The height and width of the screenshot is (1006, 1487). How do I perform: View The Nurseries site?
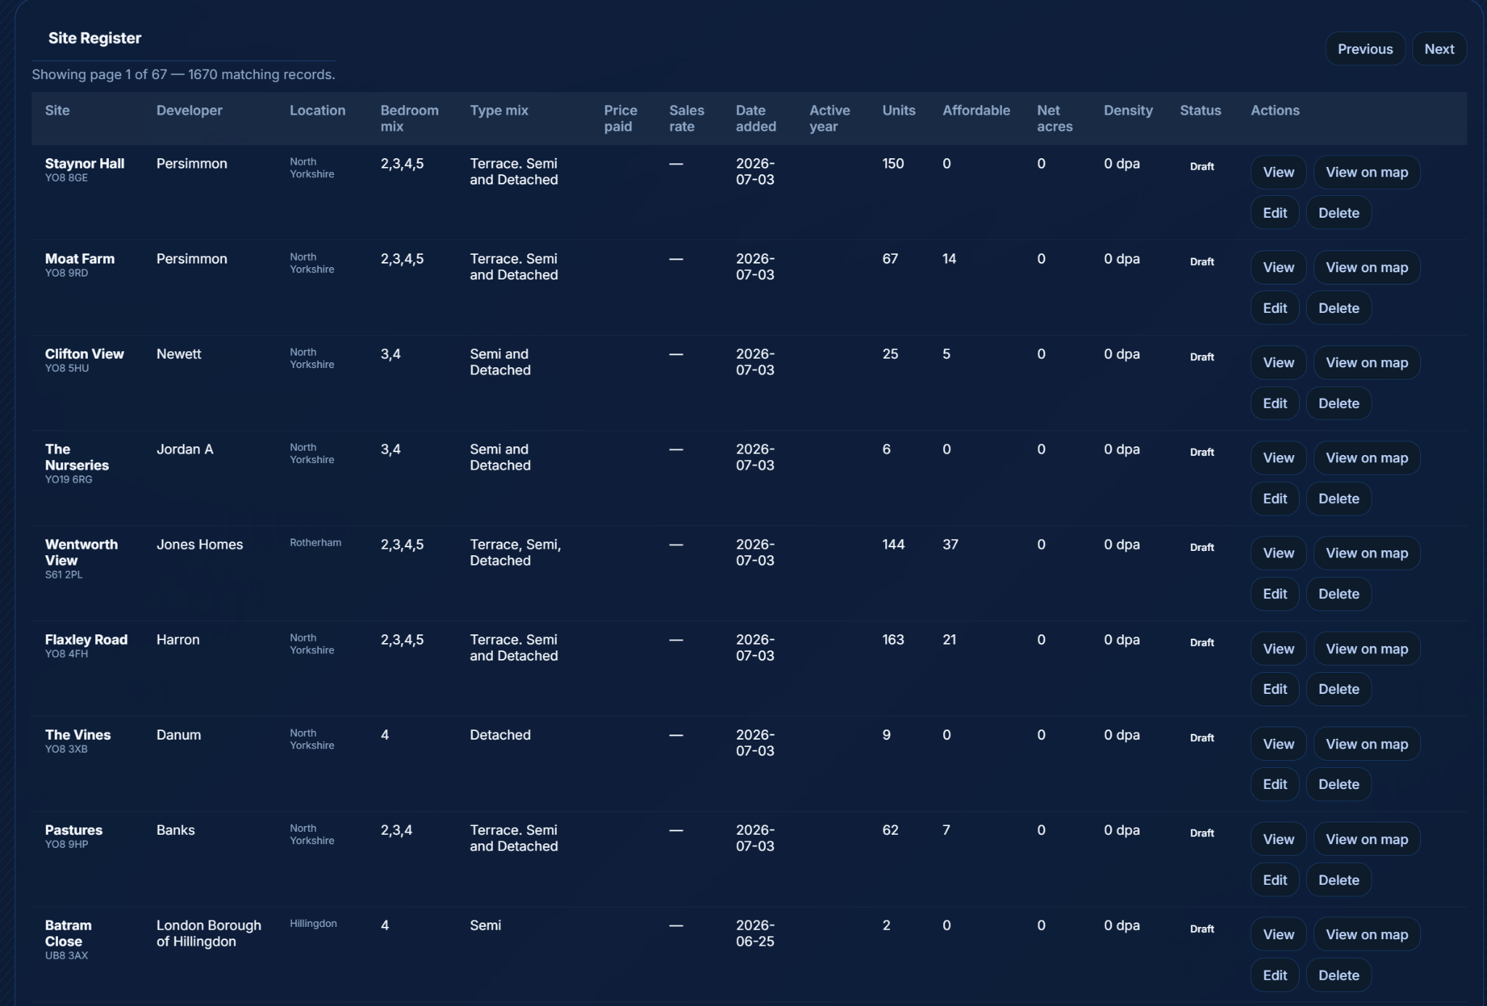1278,457
